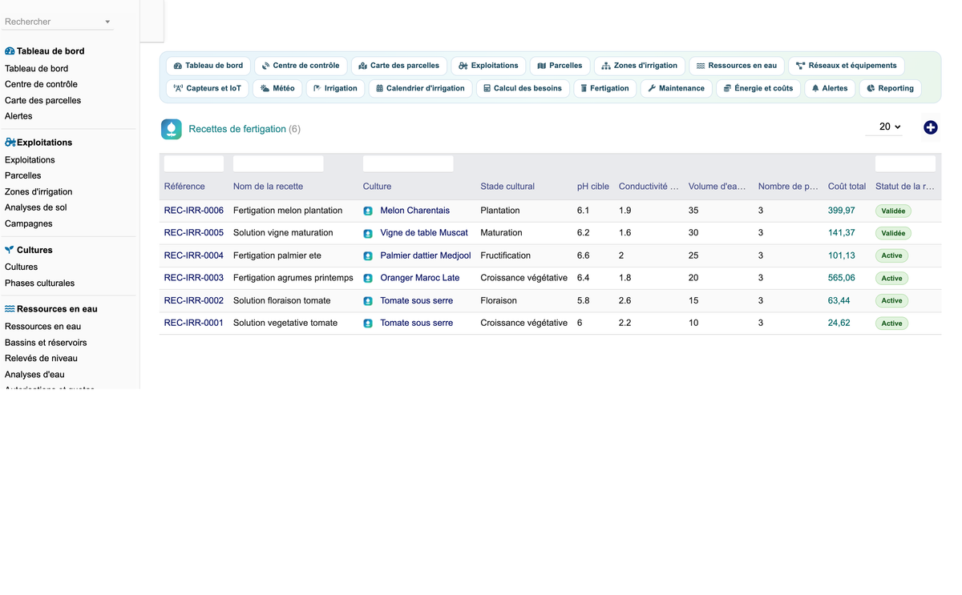Open record REC-IRR-0004

(x=194, y=255)
